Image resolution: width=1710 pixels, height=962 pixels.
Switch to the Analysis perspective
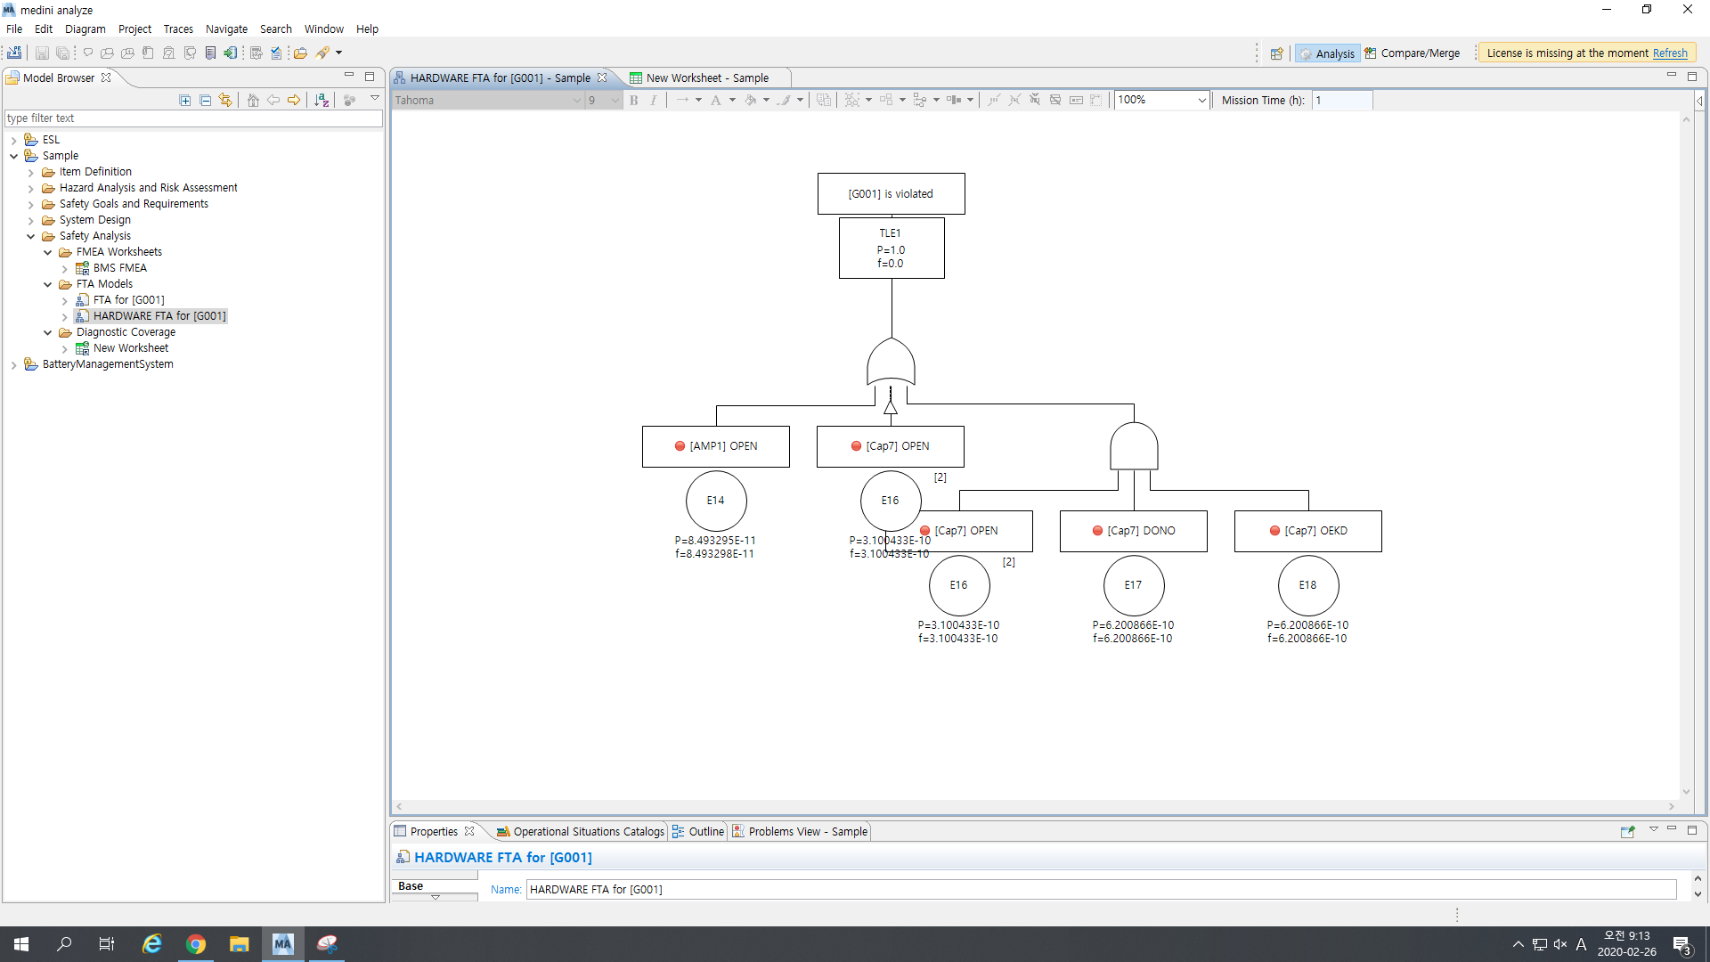coord(1327,53)
